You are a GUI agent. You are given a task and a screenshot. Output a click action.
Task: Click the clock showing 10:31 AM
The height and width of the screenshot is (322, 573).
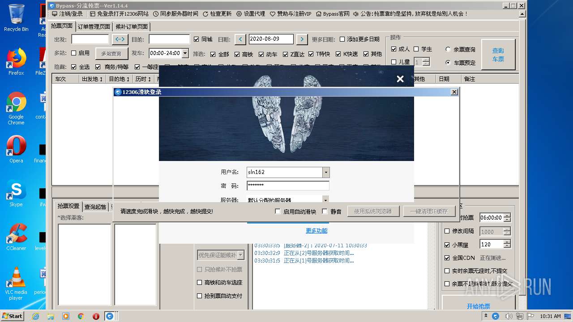(550, 316)
